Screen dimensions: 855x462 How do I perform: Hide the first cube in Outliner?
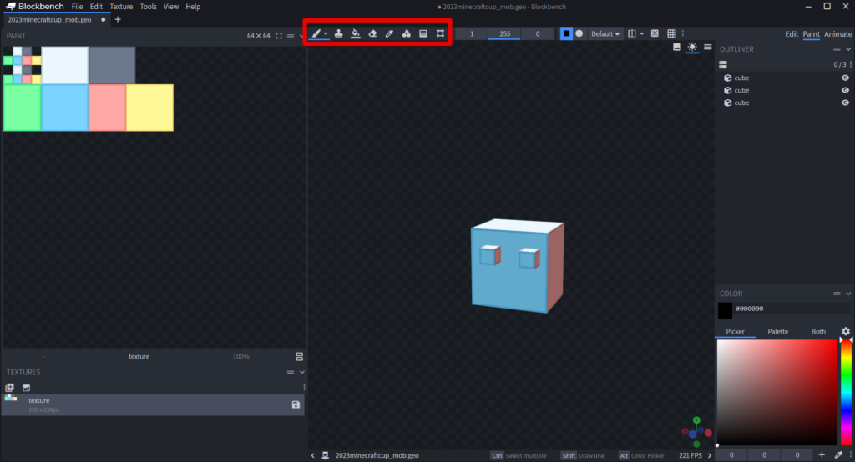click(845, 78)
